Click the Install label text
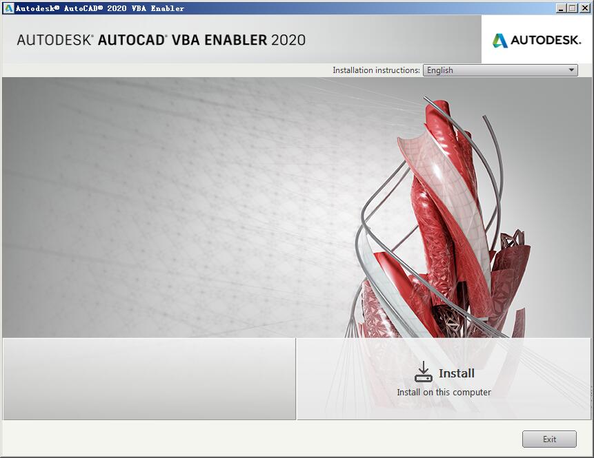Viewport: 594px width, 458px height. click(x=457, y=373)
